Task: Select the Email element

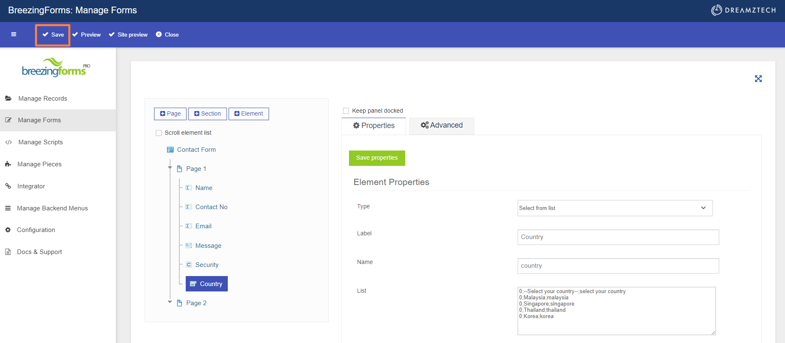Action: pos(204,226)
